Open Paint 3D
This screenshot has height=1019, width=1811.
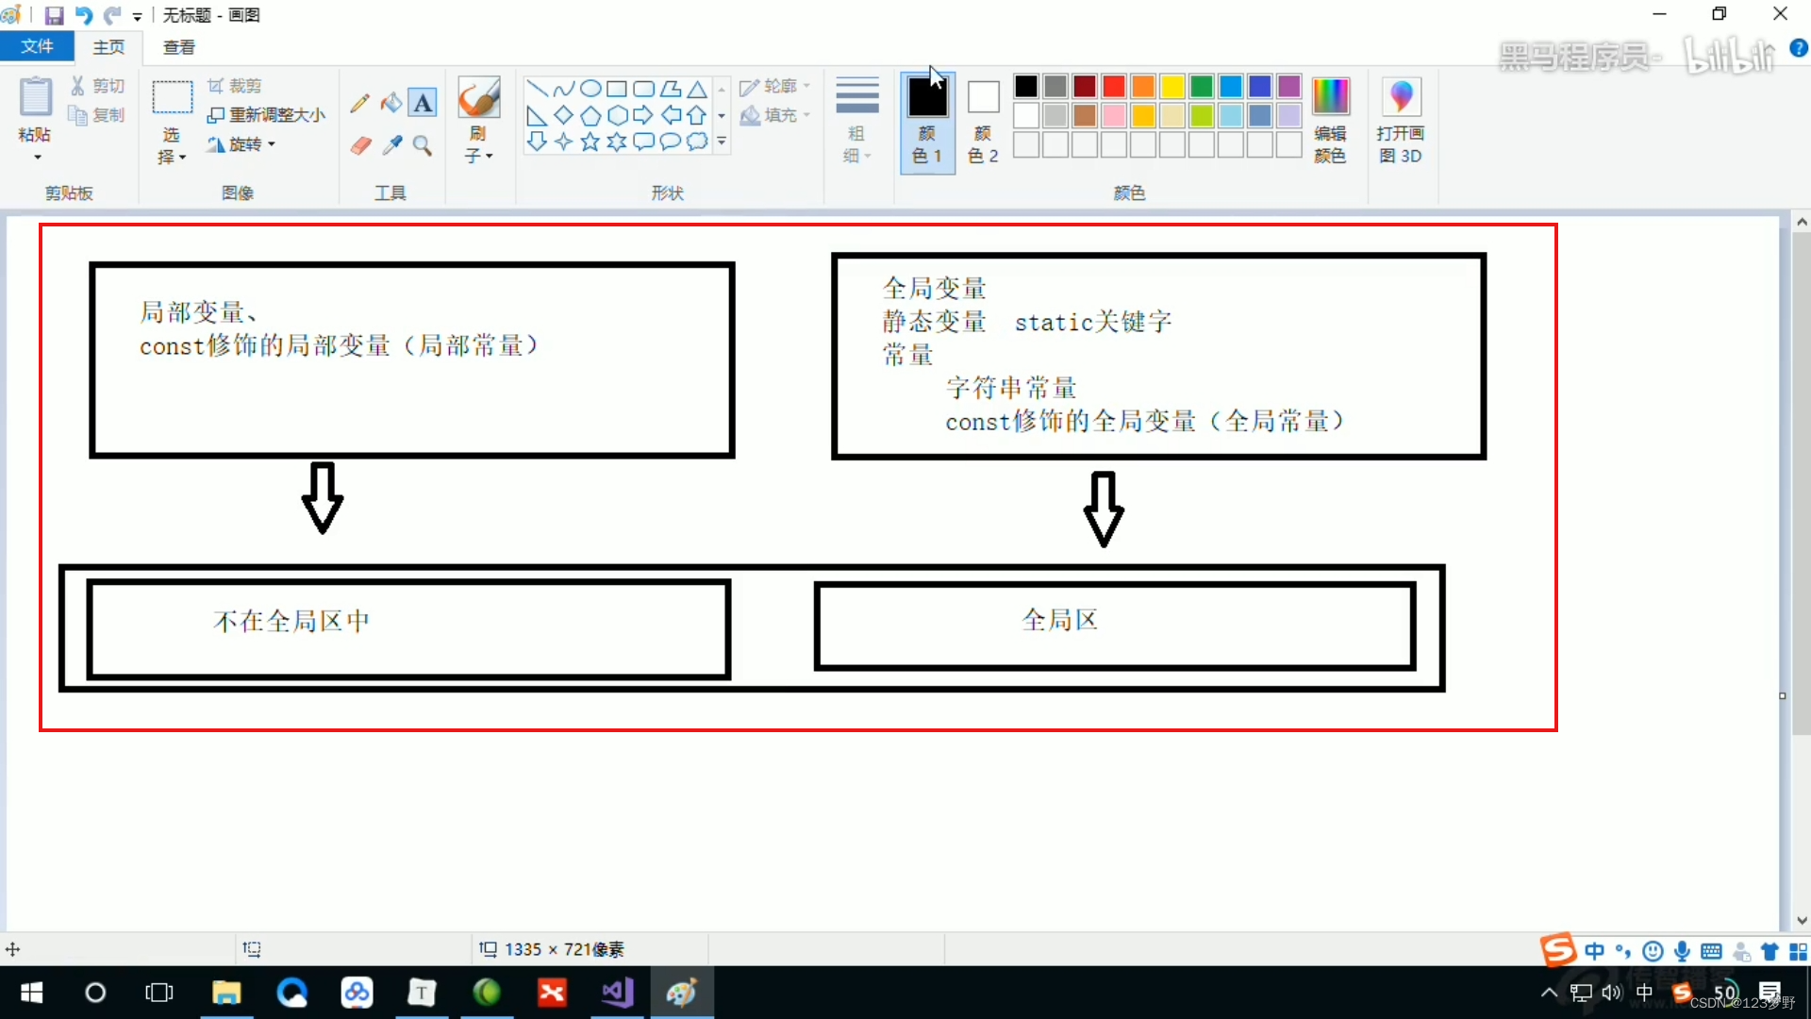1401,121
